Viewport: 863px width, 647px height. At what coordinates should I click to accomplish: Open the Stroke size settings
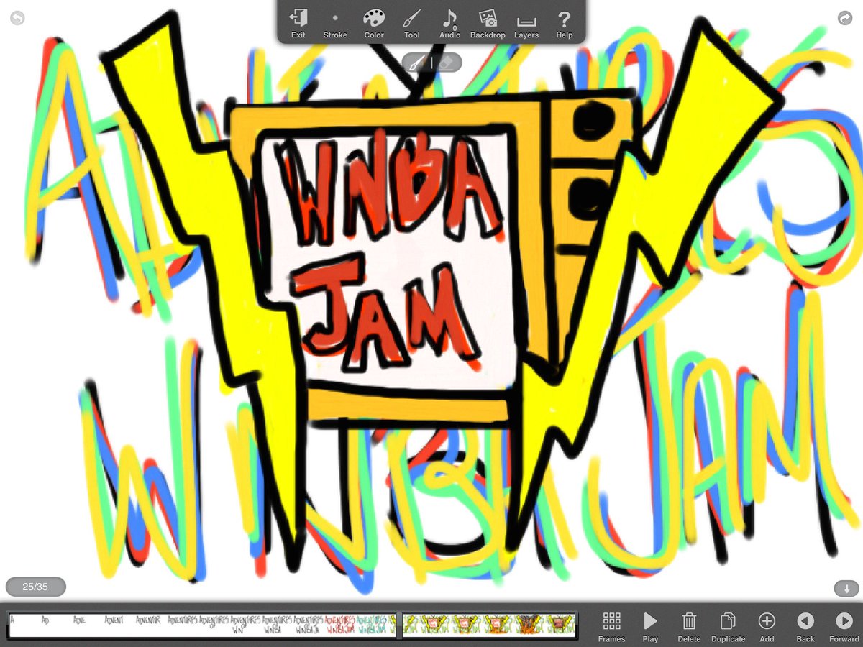pyautogui.click(x=335, y=24)
